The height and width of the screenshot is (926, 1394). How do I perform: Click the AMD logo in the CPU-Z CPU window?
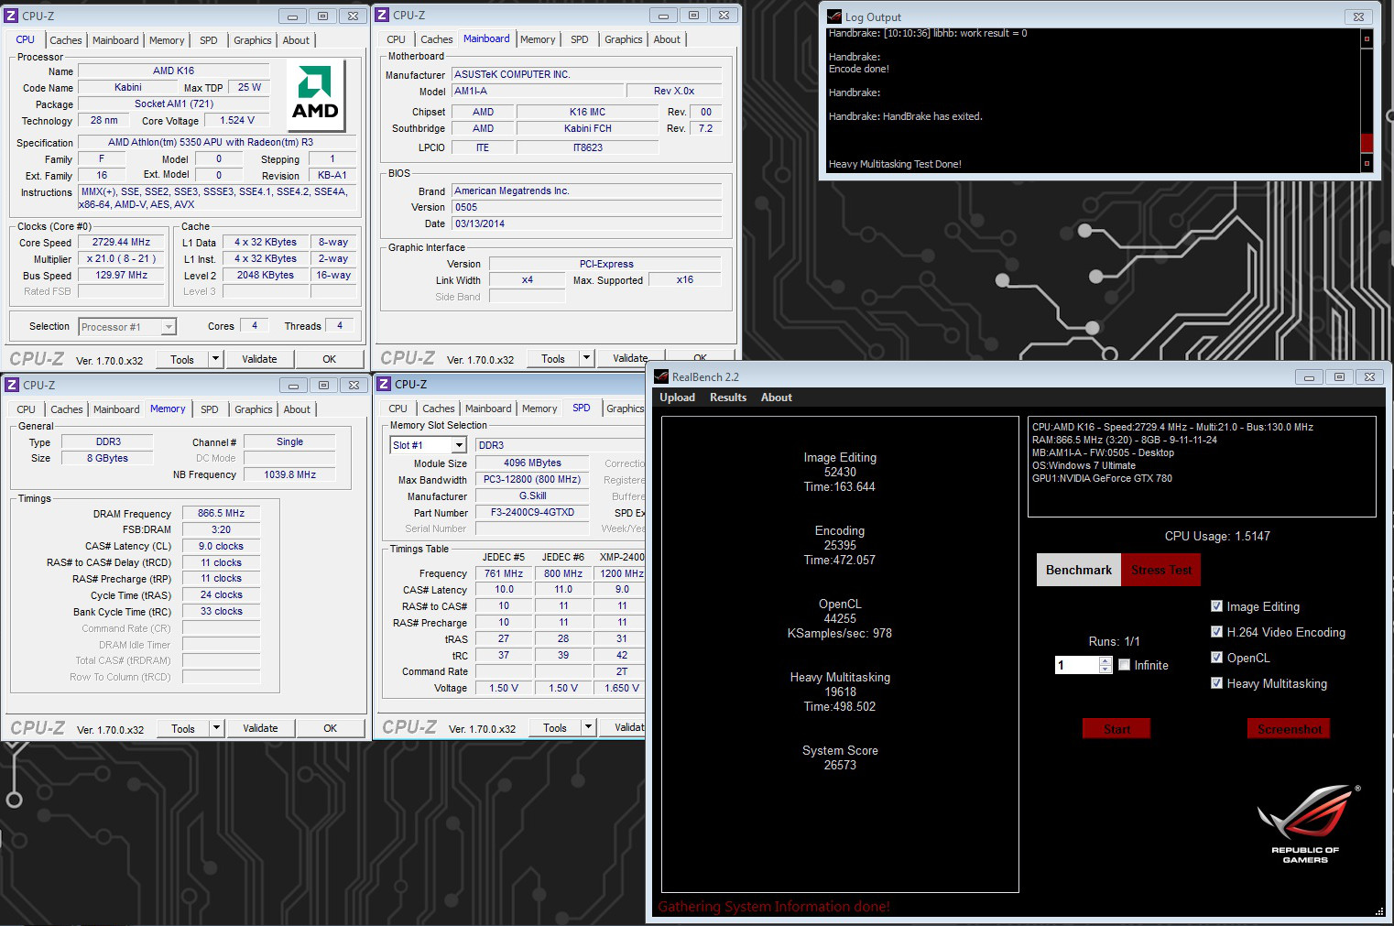click(x=316, y=97)
